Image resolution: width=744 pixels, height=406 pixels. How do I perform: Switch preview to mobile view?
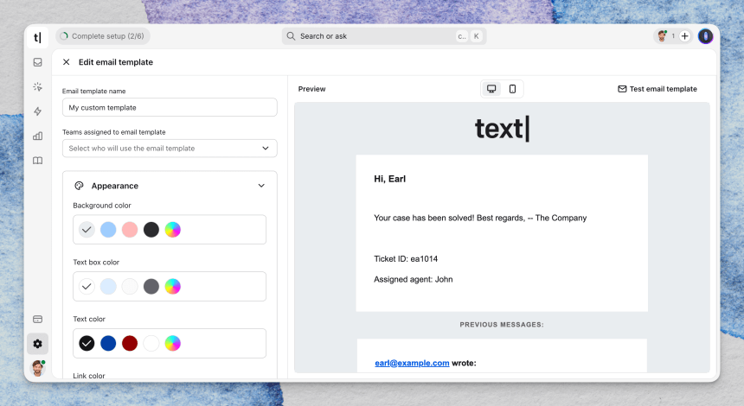[x=512, y=89]
